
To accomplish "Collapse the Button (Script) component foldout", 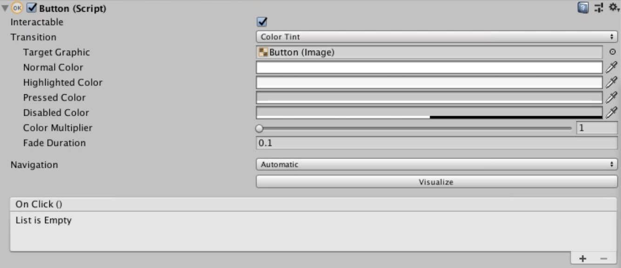I will [x=5, y=8].
